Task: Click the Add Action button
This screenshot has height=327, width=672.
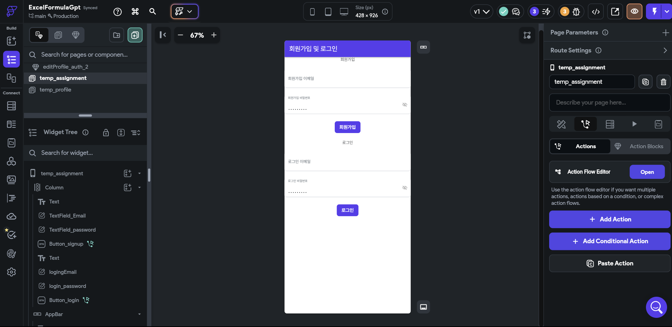Action: point(610,219)
